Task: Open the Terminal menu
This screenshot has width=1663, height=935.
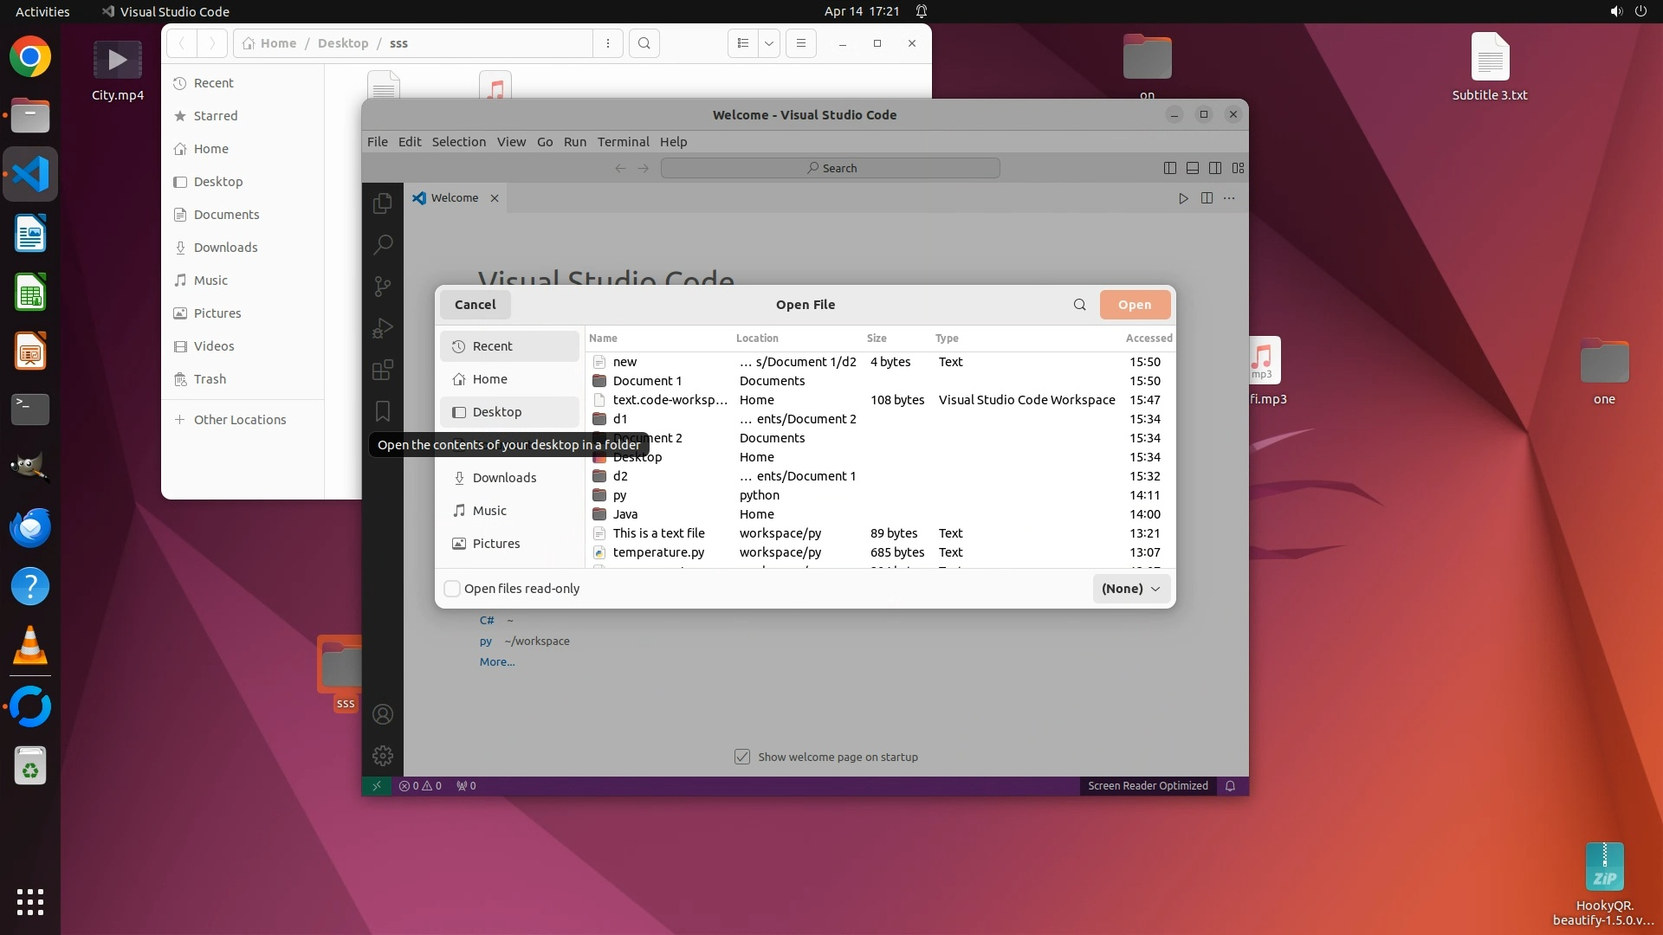Action: tap(623, 142)
